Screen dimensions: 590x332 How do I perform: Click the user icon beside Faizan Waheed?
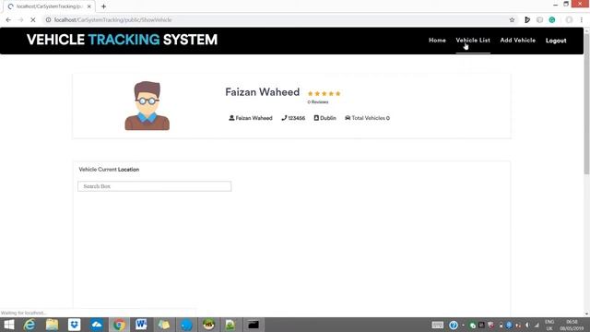click(231, 118)
